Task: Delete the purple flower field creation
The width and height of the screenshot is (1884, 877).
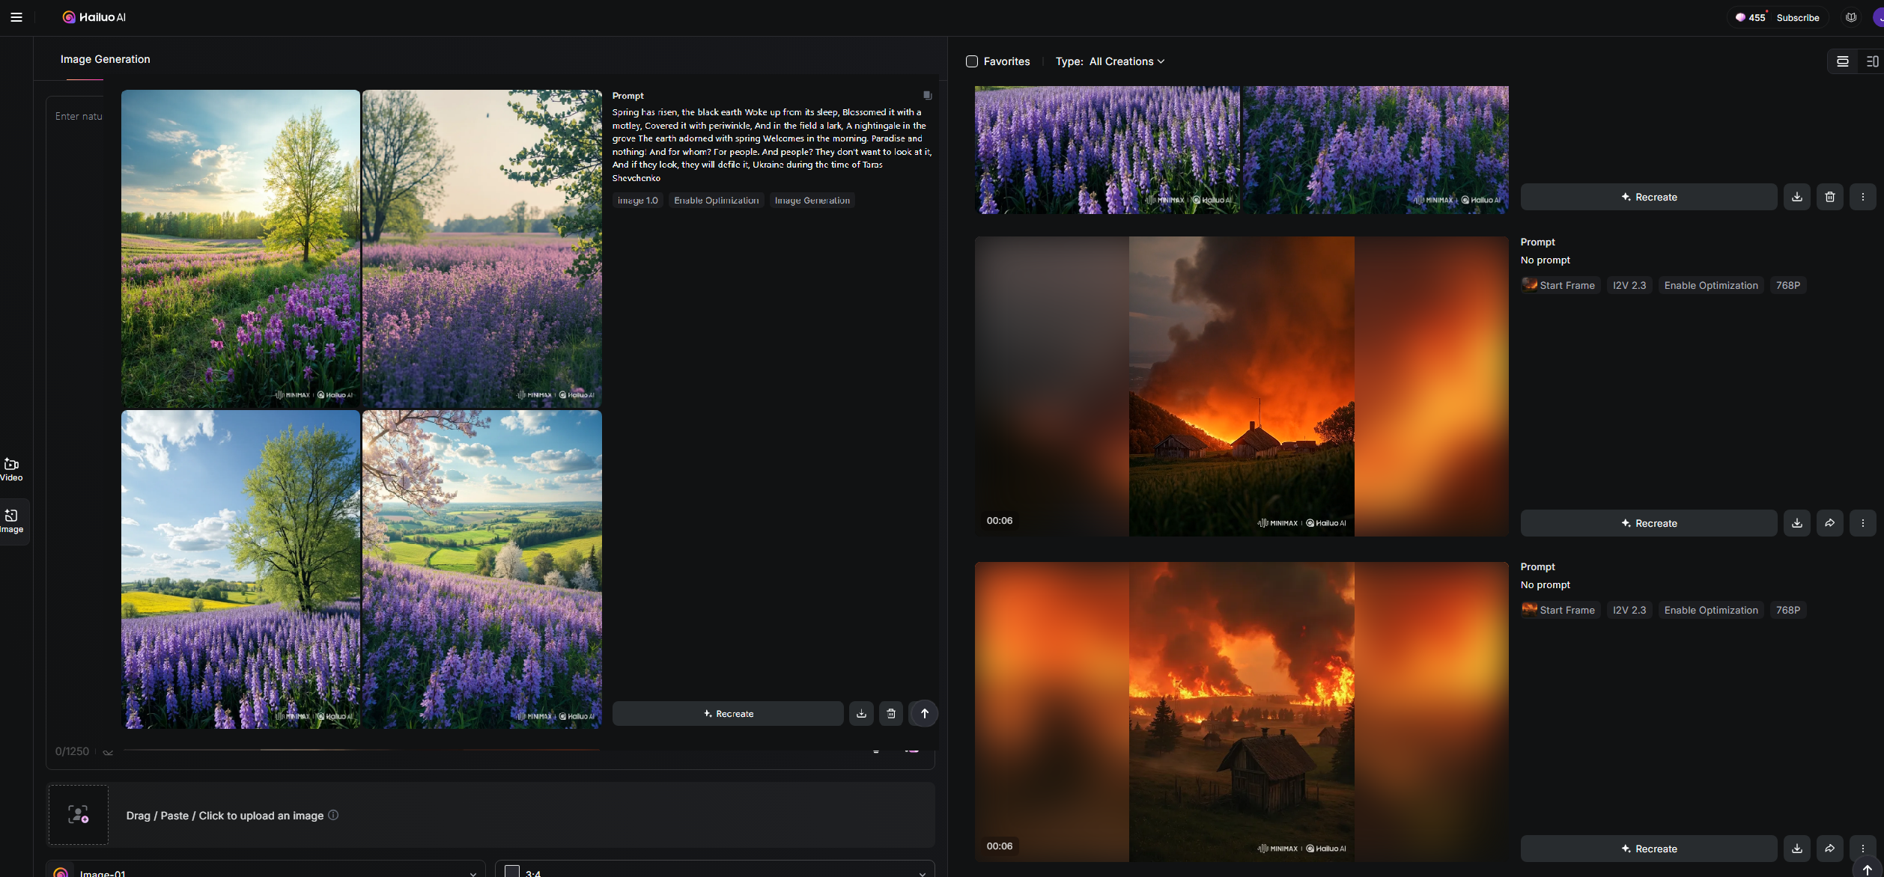Action: click(1829, 197)
